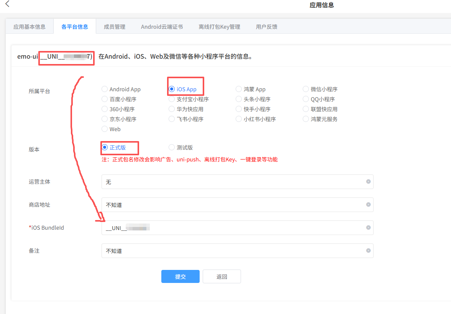Click the 返回 button
This screenshot has width=451, height=314.
click(222, 276)
